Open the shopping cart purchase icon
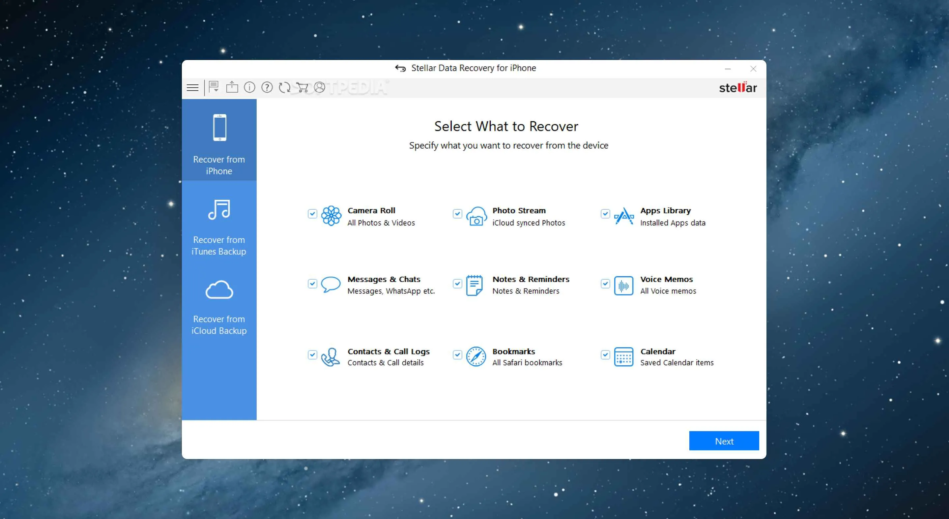The image size is (949, 519). [302, 87]
